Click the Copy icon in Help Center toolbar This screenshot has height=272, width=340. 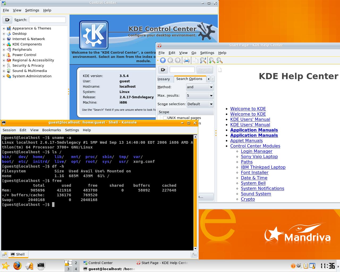(x=195, y=61)
